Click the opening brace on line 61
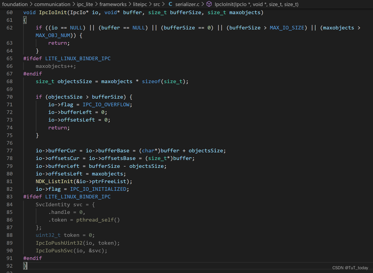 tap(25, 20)
